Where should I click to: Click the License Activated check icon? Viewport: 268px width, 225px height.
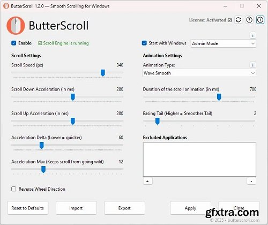[x=230, y=20]
